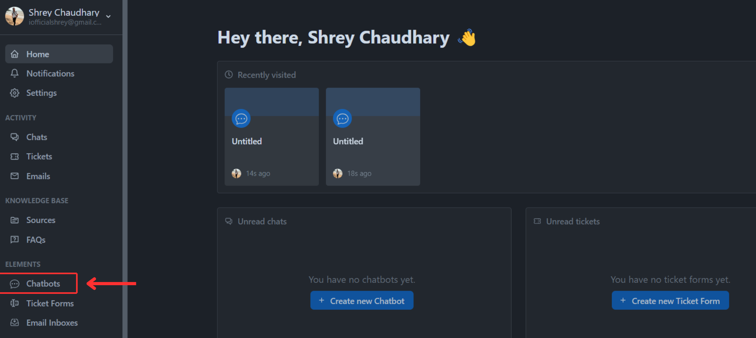
Task: Open the Emails envelope icon
Action: click(15, 176)
